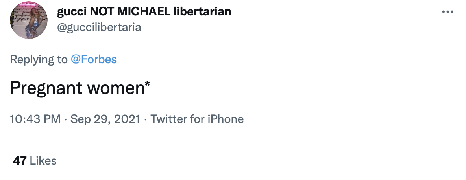Viewport: 466px width, 180px height.
Task: Open the gucci NOT MICHAEL libertarian profile name
Action: pyautogui.click(x=144, y=11)
